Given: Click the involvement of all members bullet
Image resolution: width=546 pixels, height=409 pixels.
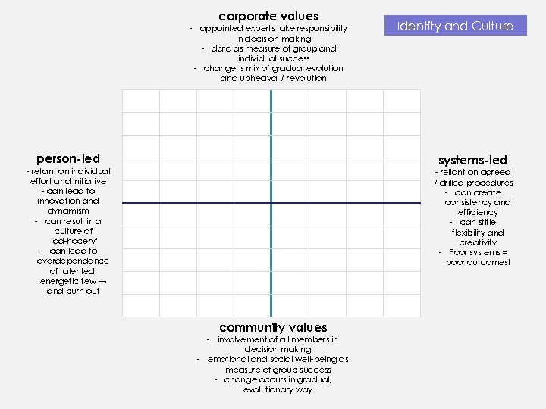Looking at the screenshot, I should pyautogui.click(x=277, y=345).
